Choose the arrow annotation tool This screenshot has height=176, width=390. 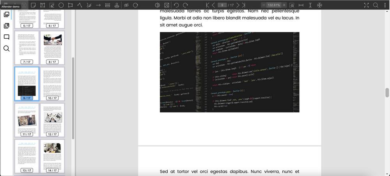(98, 5)
